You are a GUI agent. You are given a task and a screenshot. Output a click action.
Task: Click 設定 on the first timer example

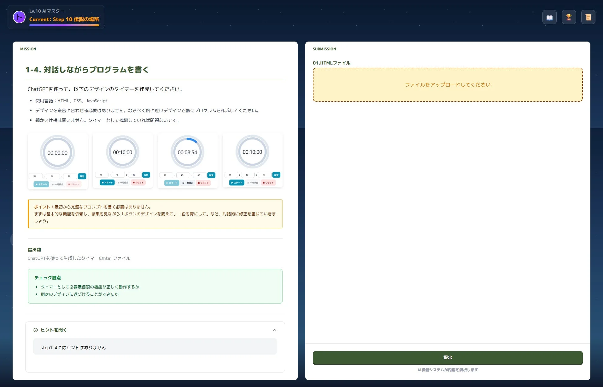point(82,176)
